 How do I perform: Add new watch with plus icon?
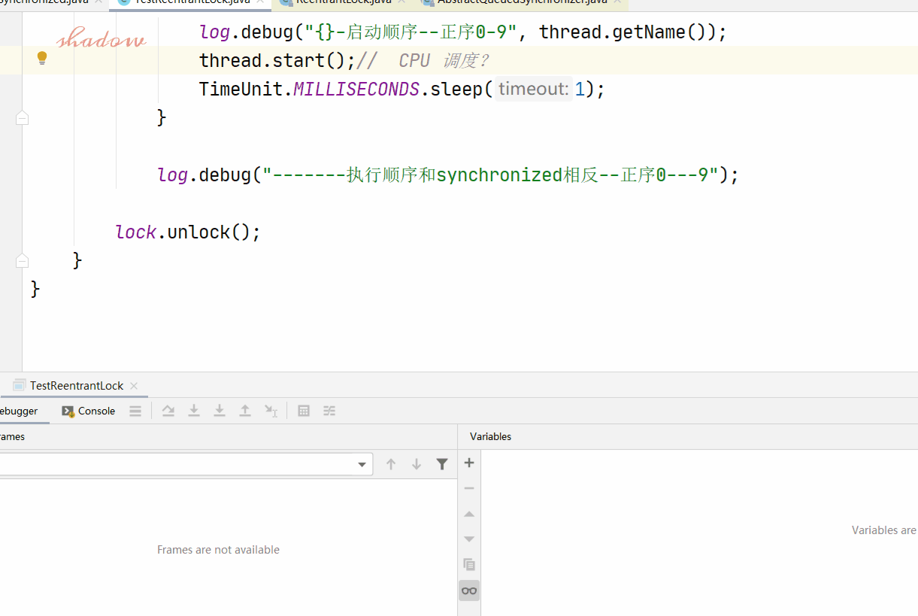coord(469,463)
